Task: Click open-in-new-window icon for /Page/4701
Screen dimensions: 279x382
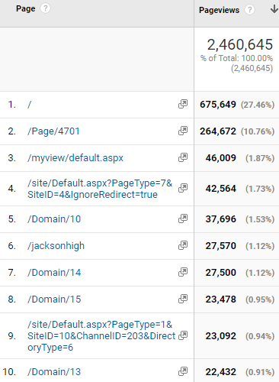Action: 183,131
